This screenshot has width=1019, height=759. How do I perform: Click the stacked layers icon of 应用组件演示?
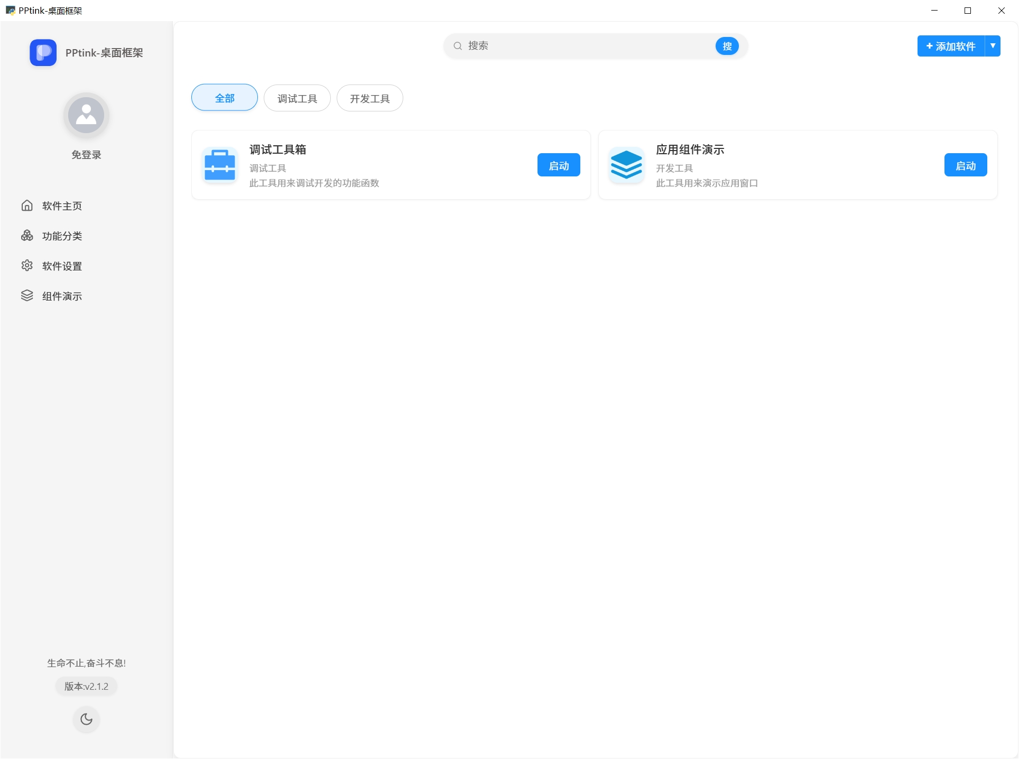626,165
